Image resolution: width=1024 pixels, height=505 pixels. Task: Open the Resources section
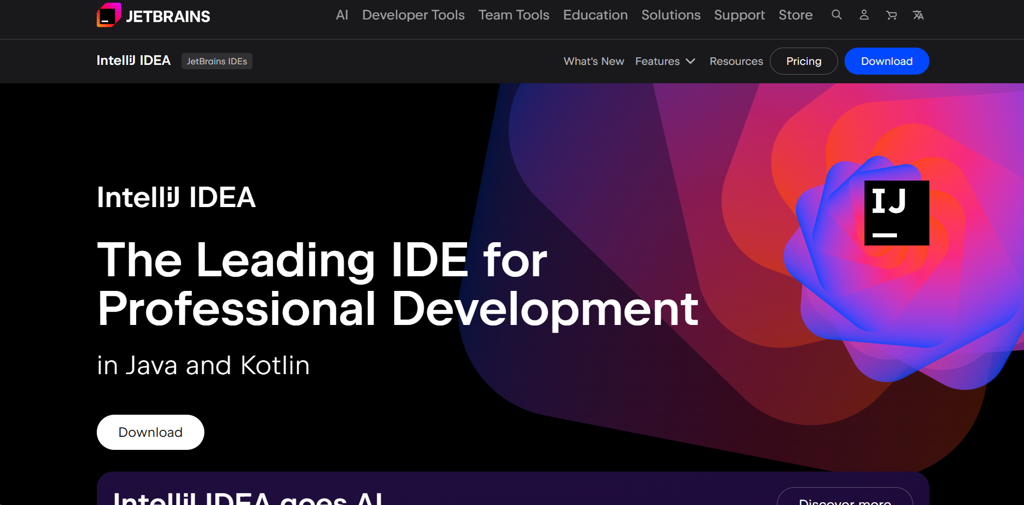pyautogui.click(x=736, y=61)
